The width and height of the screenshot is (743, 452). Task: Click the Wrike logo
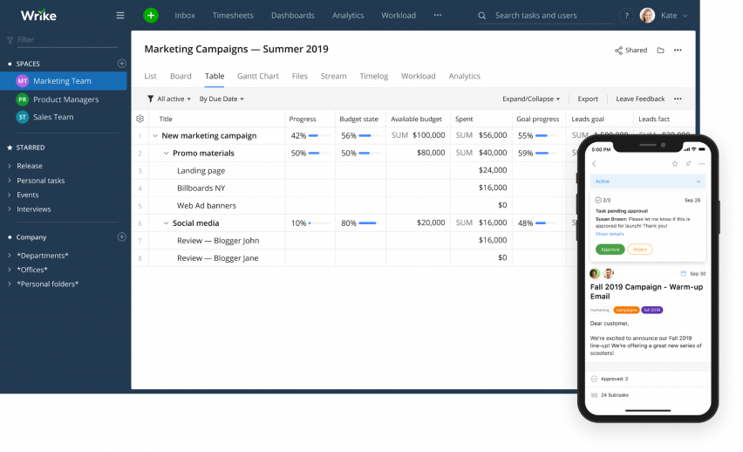tap(38, 15)
